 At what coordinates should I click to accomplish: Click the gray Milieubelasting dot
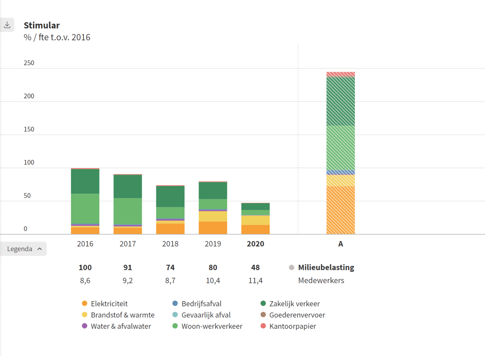(x=291, y=267)
